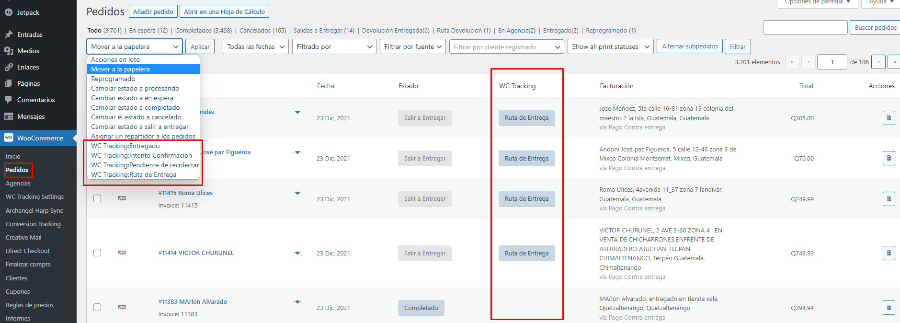Choose Cambiar estado a completado option
The height and width of the screenshot is (323, 900).
[x=143, y=107]
